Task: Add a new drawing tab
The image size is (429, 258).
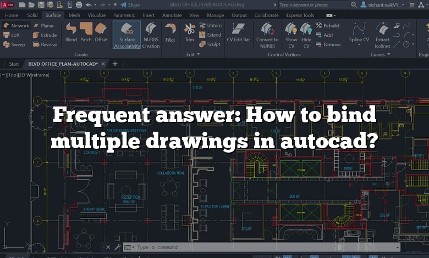Action: click(x=115, y=64)
